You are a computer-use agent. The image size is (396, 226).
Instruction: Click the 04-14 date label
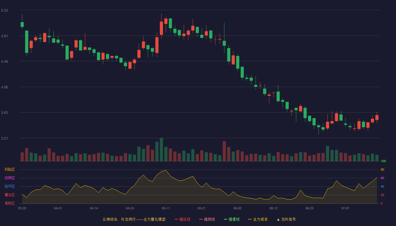(94, 208)
